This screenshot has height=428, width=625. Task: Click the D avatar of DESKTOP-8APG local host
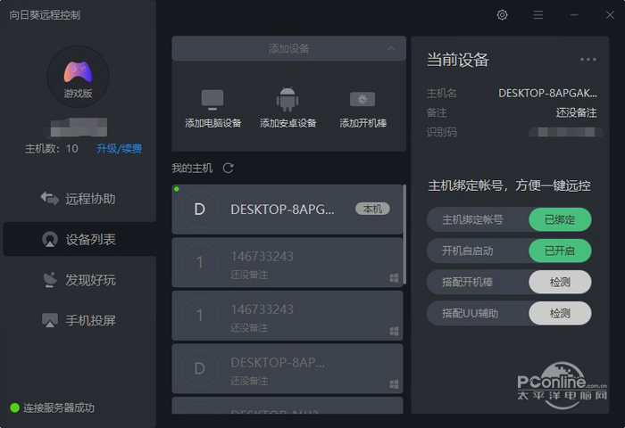pos(200,209)
